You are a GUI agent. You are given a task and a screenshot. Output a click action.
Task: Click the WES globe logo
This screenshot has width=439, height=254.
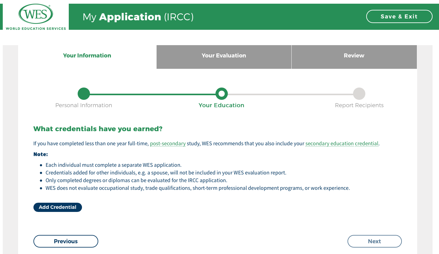point(36,14)
